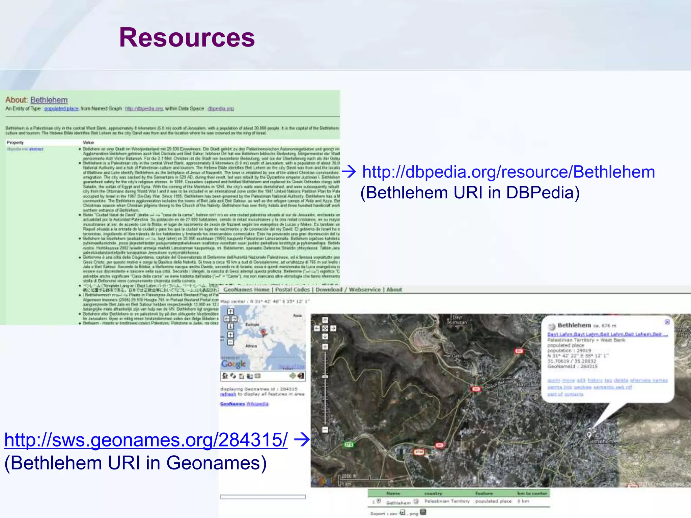The image size is (691, 518).
Task: Zoom in using satellite map plus button
Action: (x=325, y=346)
